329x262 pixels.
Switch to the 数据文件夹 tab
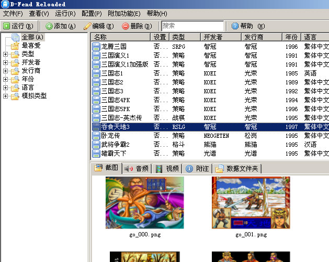[x=239, y=169]
